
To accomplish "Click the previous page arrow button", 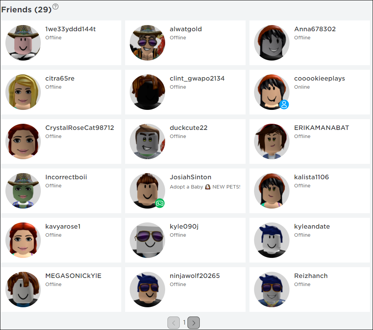I will coord(174,323).
